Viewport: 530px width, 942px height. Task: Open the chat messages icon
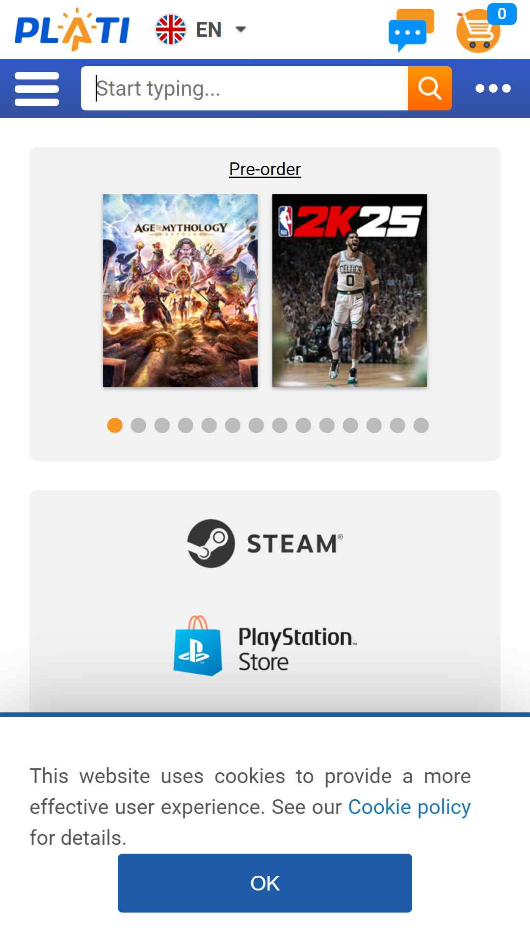411,30
